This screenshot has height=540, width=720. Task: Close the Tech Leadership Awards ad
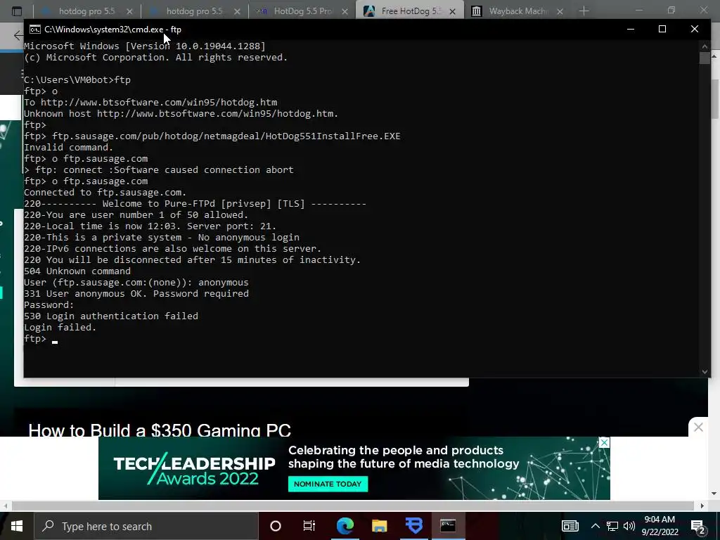click(x=604, y=443)
